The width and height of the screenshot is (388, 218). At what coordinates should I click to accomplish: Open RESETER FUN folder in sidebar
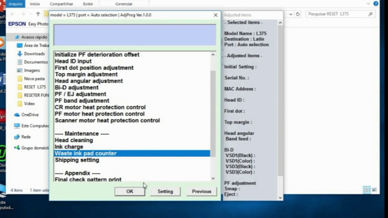(33, 95)
